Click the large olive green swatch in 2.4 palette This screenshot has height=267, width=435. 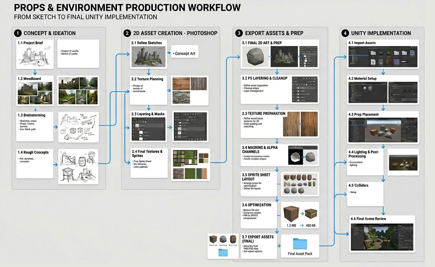190,174
